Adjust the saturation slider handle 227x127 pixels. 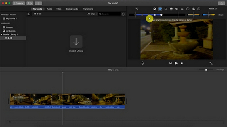coord(194,15)
